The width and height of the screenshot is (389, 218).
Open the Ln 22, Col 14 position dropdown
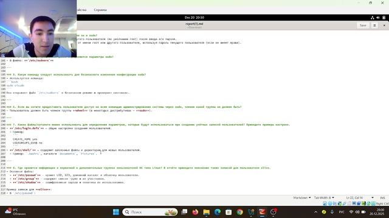pos(360,198)
